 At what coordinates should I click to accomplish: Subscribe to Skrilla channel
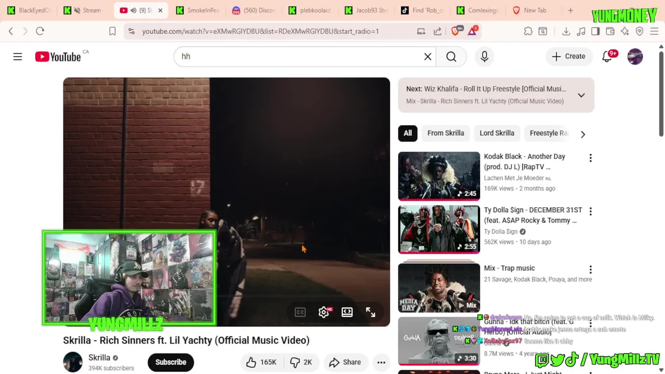tap(170, 362)
